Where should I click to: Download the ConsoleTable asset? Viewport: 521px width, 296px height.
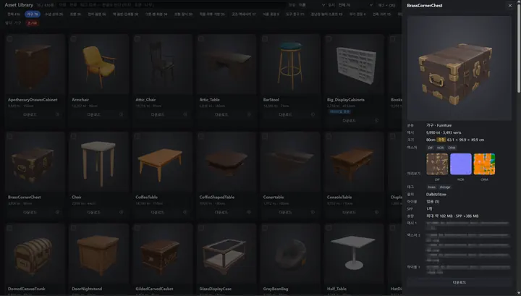(349, 212)
